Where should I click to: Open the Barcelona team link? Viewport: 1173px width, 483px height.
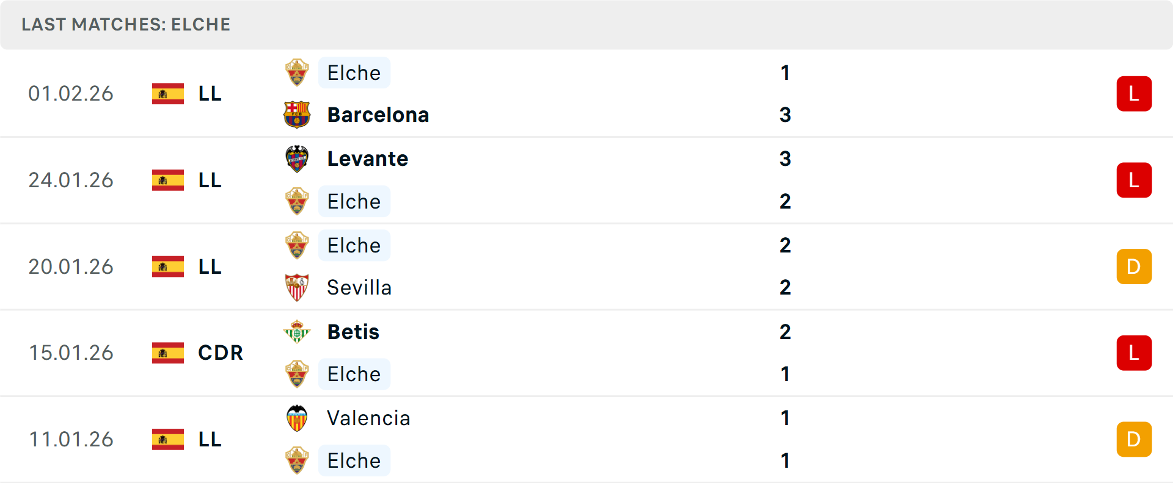tap(378, 115)
